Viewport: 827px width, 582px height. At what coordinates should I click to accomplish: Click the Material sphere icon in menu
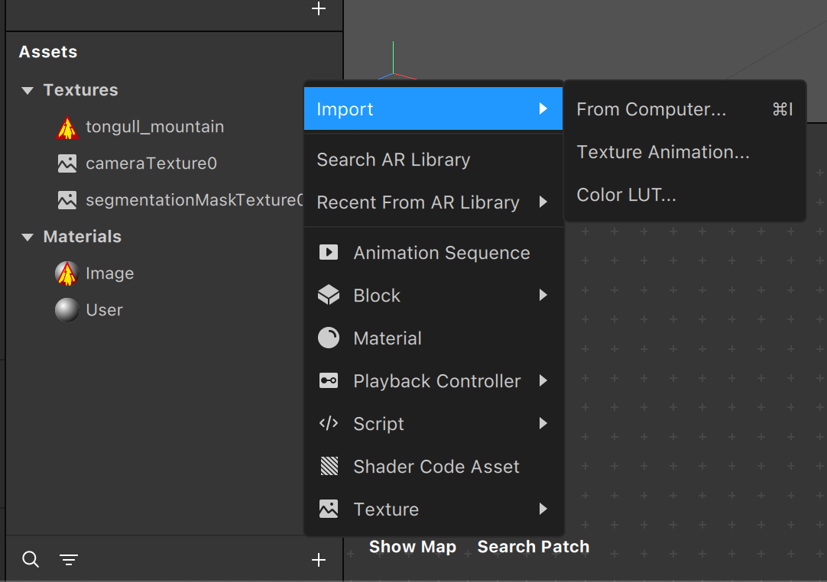[329, 338]
